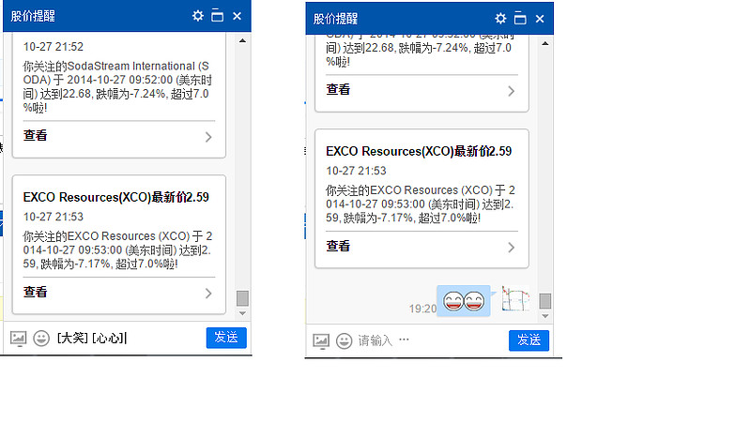
Task: Focus the 请输入 message input field
Action: 431,340
